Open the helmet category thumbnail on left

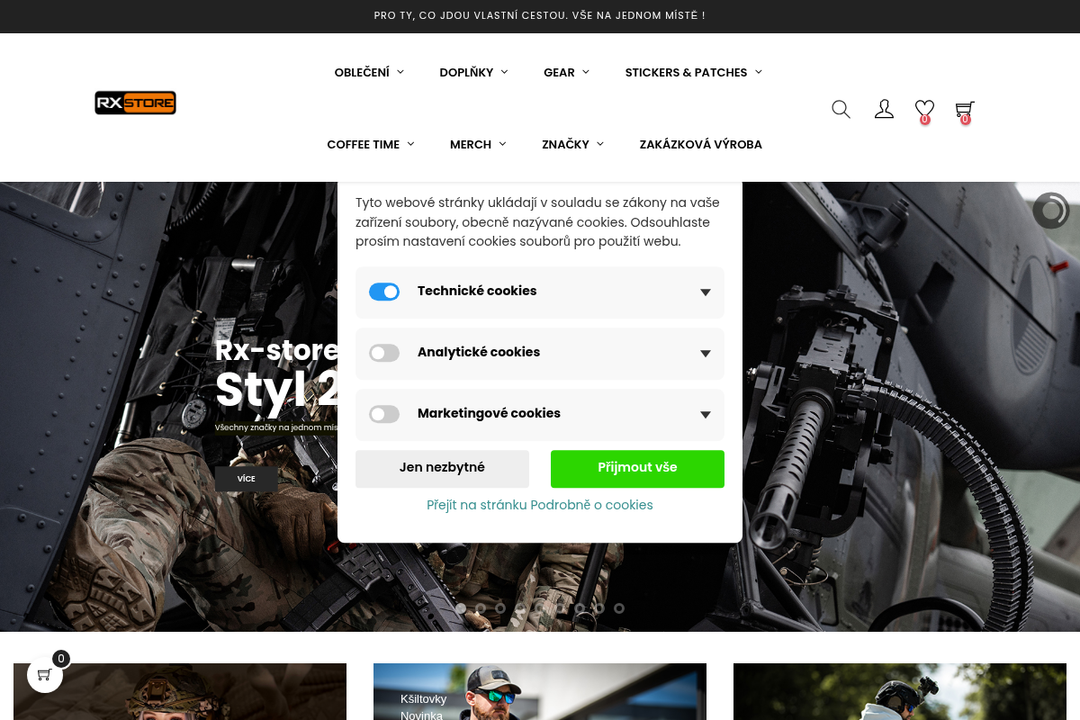(180, 691)
